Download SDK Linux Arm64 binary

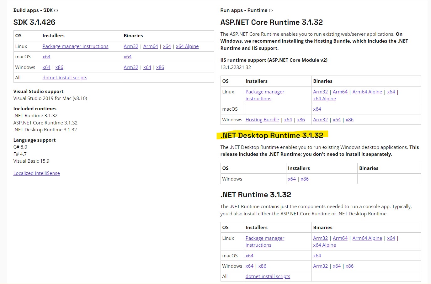(151, 46)
